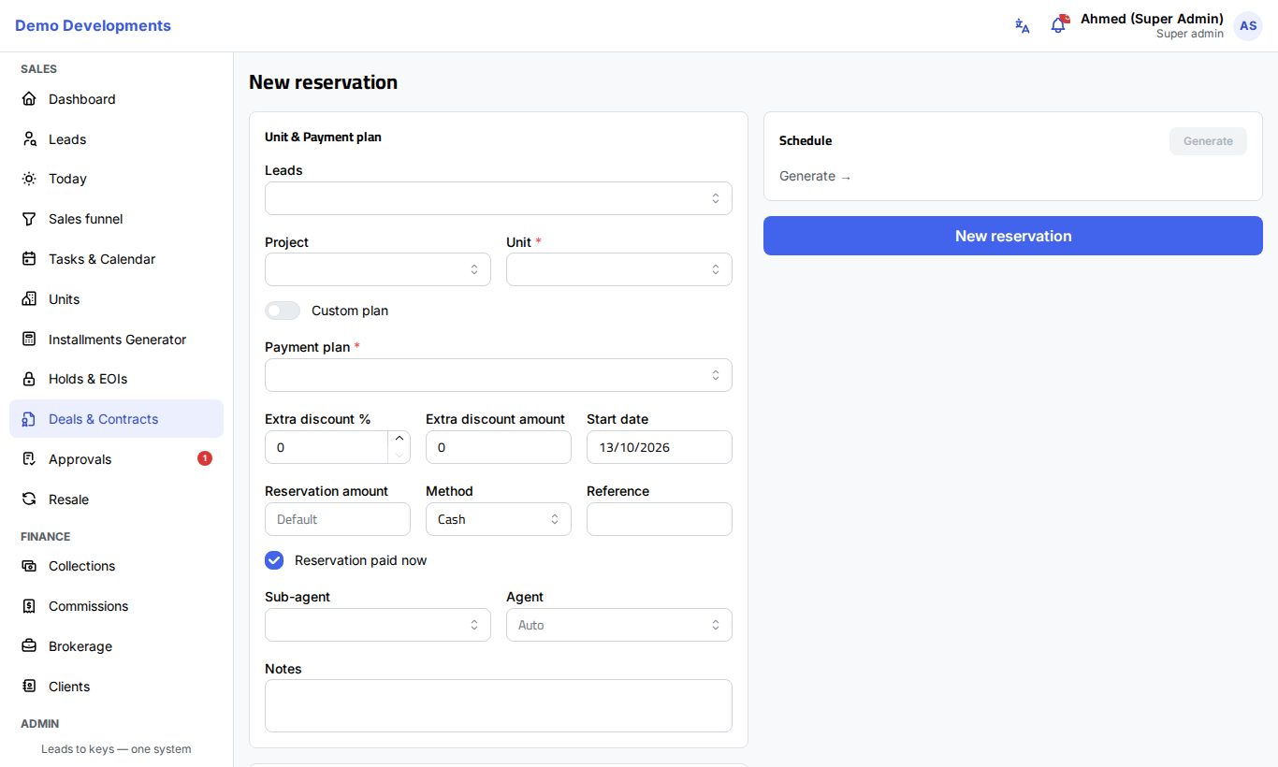This screenshot has width=1278, height=767.
Task: Open the notifications bell
Action: [x=1058, y=25]
